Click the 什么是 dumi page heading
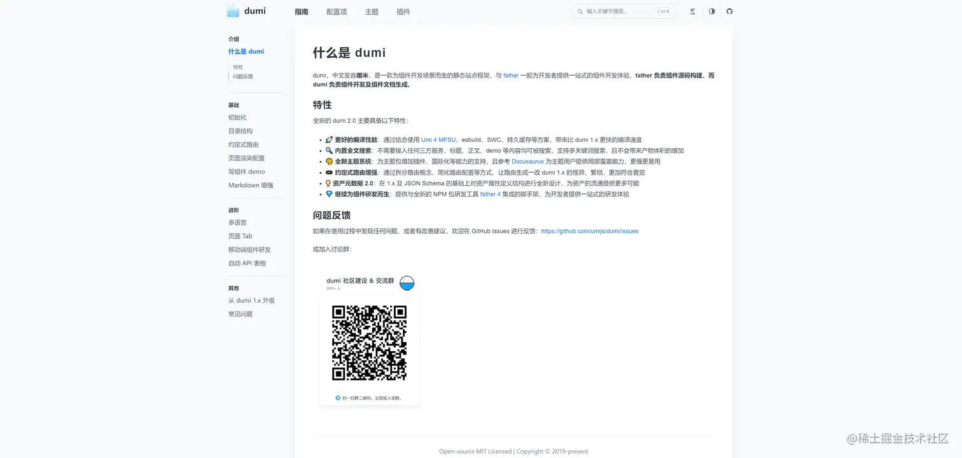The image size is (962, 458). tap(349, 53)
